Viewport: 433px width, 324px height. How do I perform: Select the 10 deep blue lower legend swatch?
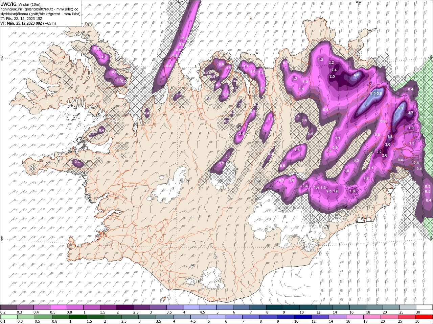click(x=303, y=317)
